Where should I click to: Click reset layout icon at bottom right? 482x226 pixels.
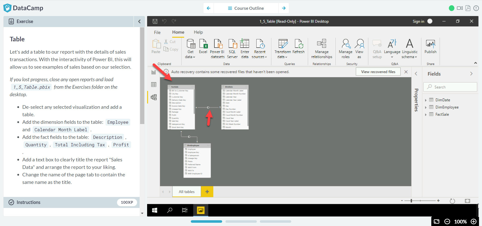click(x=452, y=201)
